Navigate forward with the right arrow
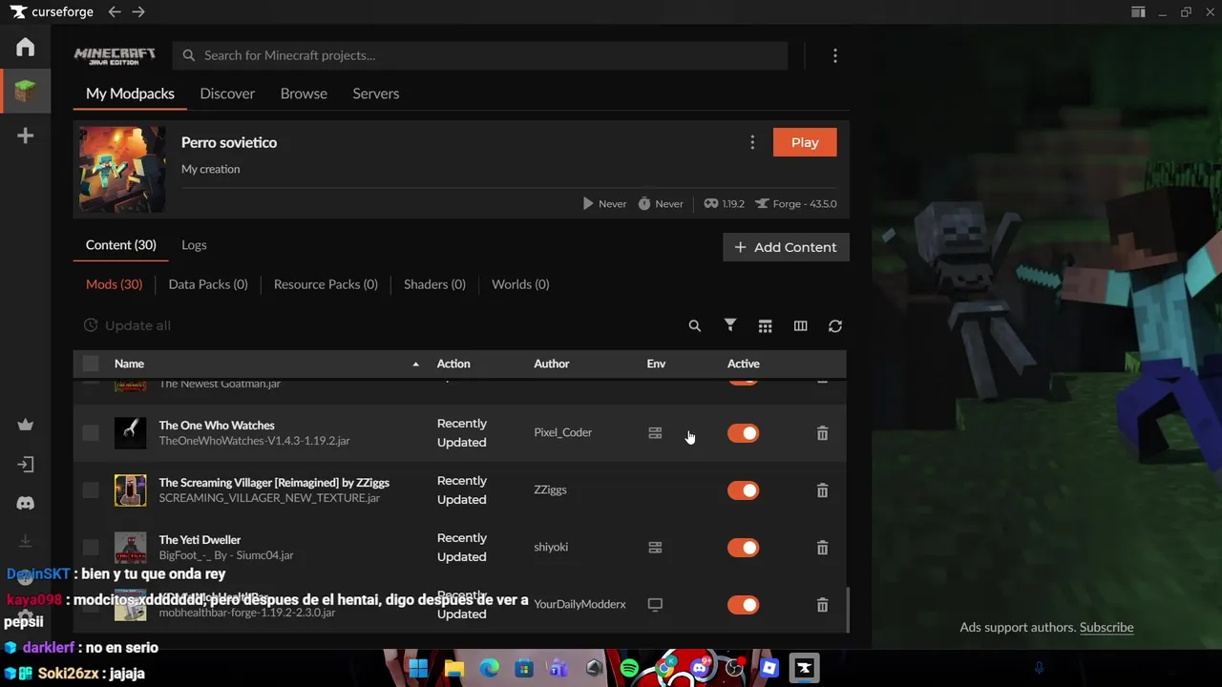Viewport: 1222px width, 687px height. [138, 11]
